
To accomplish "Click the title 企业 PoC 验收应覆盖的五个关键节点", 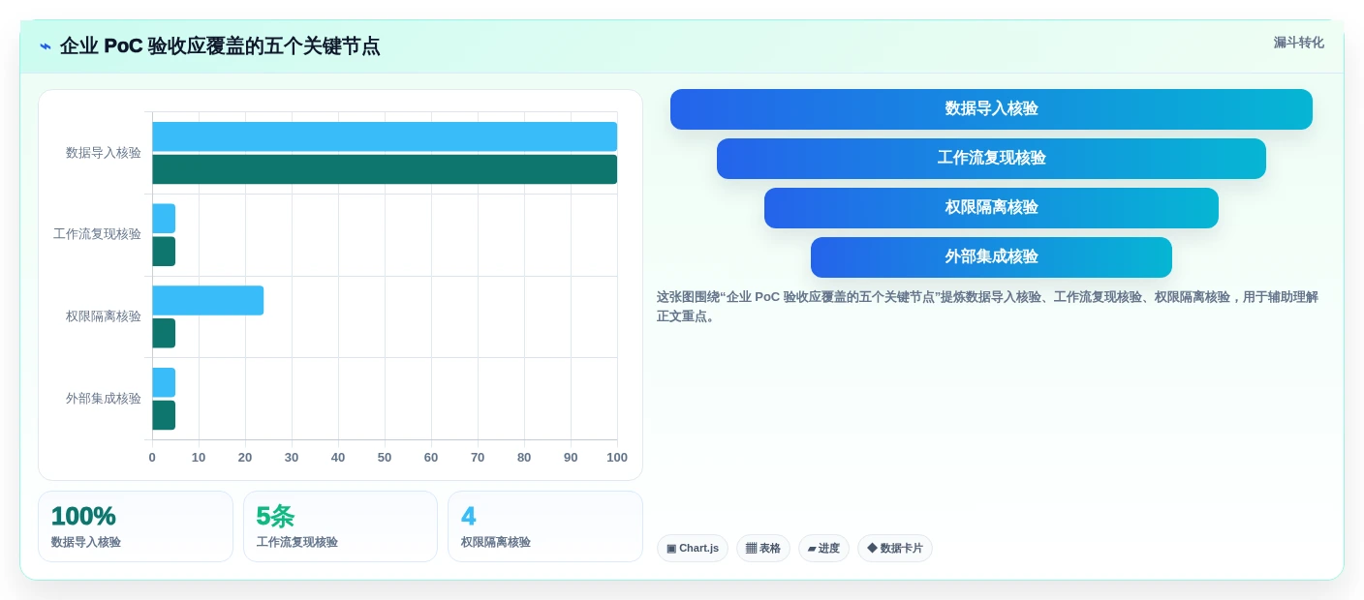I will [x=220, y=46].
